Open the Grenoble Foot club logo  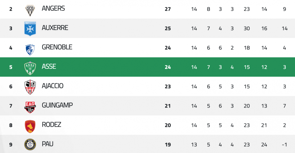click(x=30, y=50)
